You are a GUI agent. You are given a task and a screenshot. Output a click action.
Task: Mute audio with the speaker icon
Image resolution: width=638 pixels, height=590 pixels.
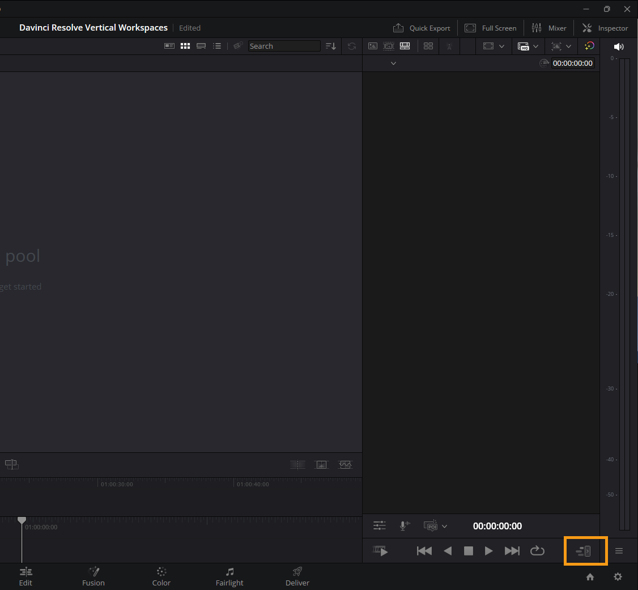[619, 47]
